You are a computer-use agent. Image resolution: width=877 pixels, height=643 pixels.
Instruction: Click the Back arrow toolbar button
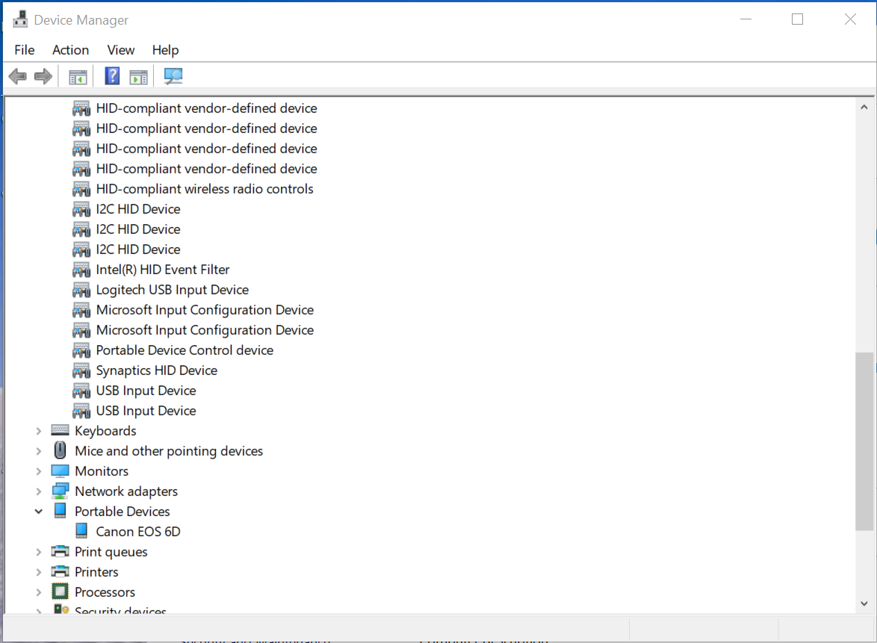pyautogui.click(x=18, y=76)
